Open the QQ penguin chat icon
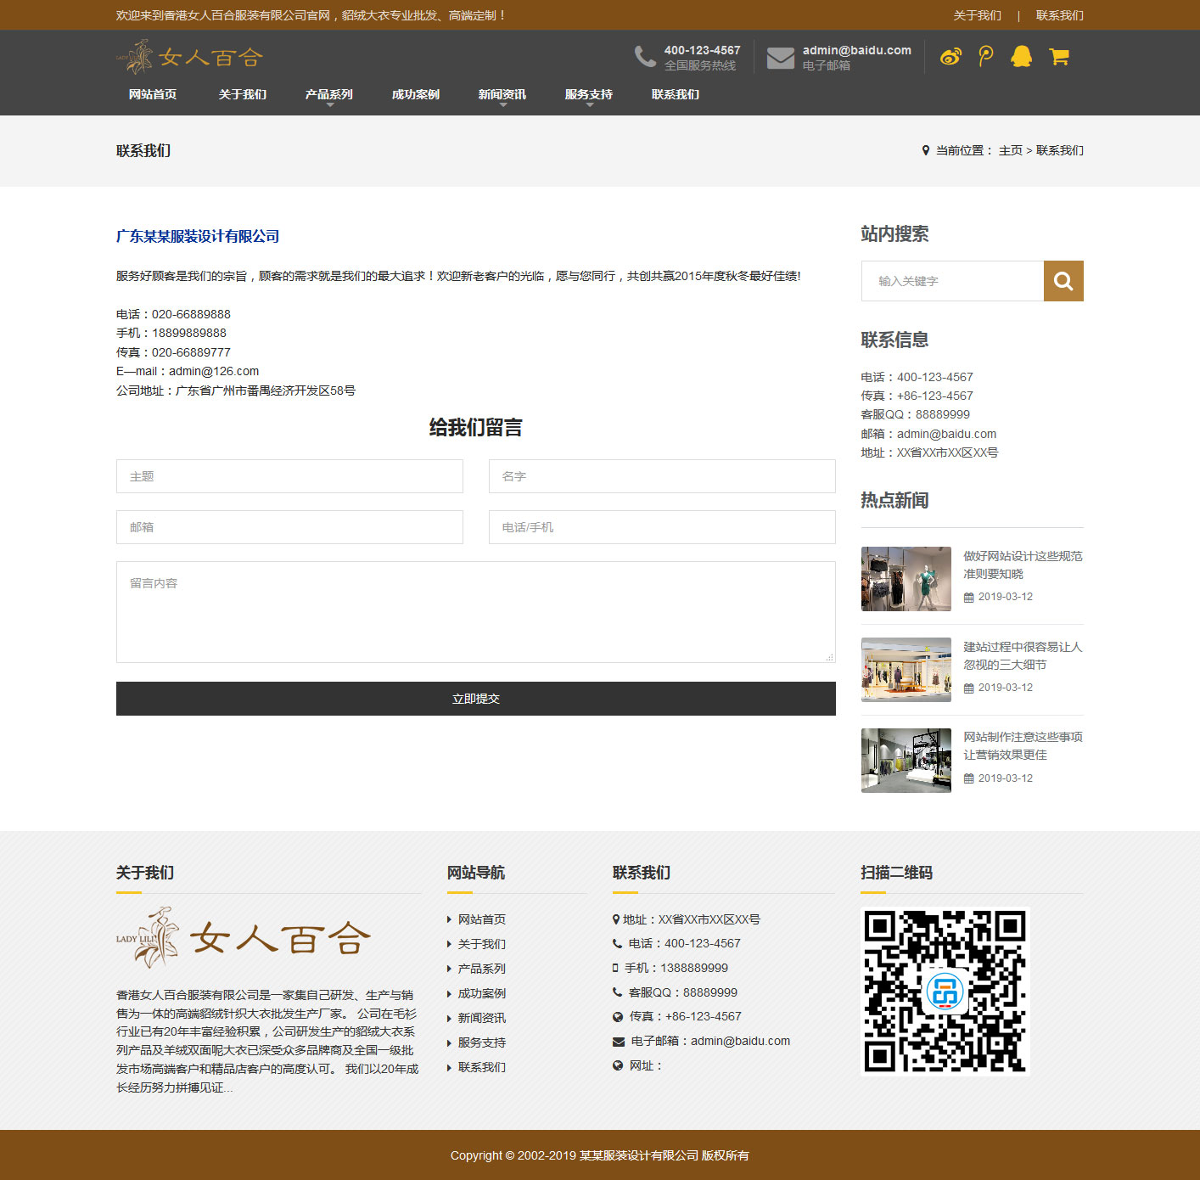This screenshot has height=1180, width=1200. coord(1021,57)
